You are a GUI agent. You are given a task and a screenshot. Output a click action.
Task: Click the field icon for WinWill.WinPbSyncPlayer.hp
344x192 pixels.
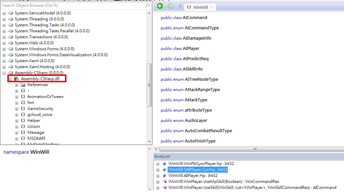[x=164, y=164]
